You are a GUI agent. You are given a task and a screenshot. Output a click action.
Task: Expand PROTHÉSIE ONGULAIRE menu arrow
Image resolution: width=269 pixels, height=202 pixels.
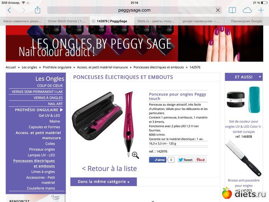(61, 110)
